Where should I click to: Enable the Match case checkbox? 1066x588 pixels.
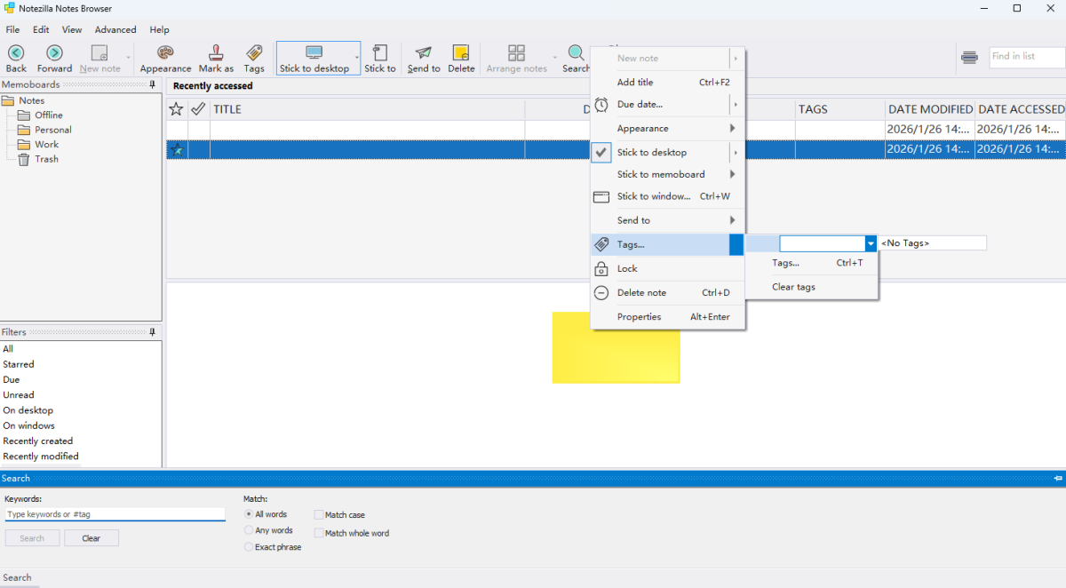coord(319,515)
